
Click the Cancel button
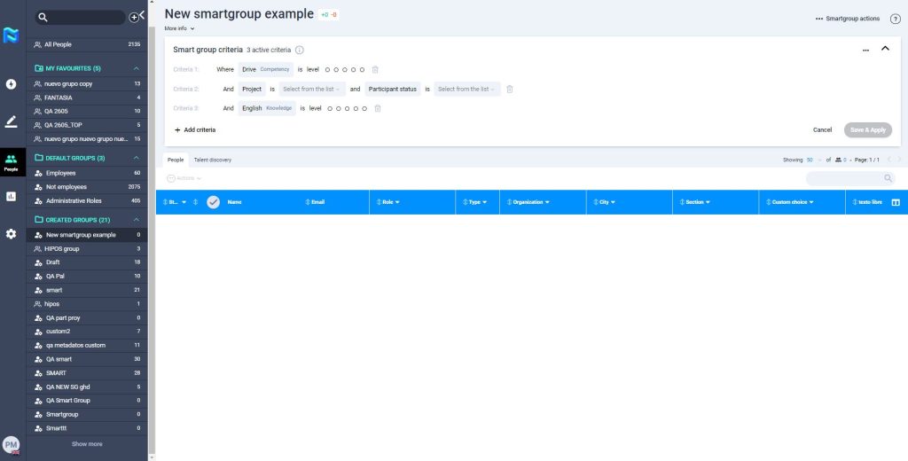coord(822,129)
